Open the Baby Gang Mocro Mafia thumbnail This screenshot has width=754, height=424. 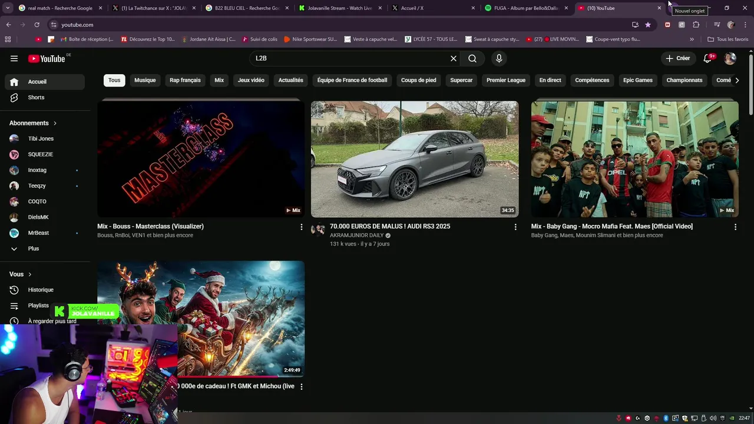(x=635, y=159)
